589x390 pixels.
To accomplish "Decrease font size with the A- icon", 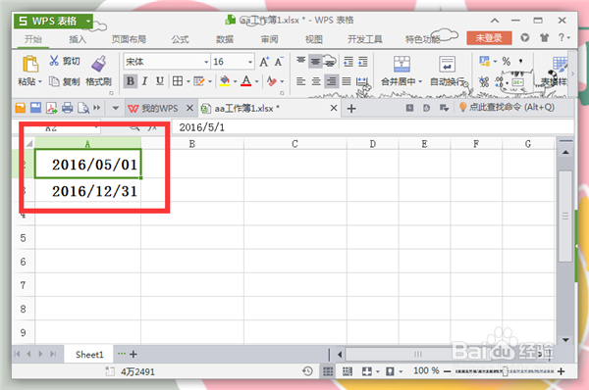I will pos(279,62).
